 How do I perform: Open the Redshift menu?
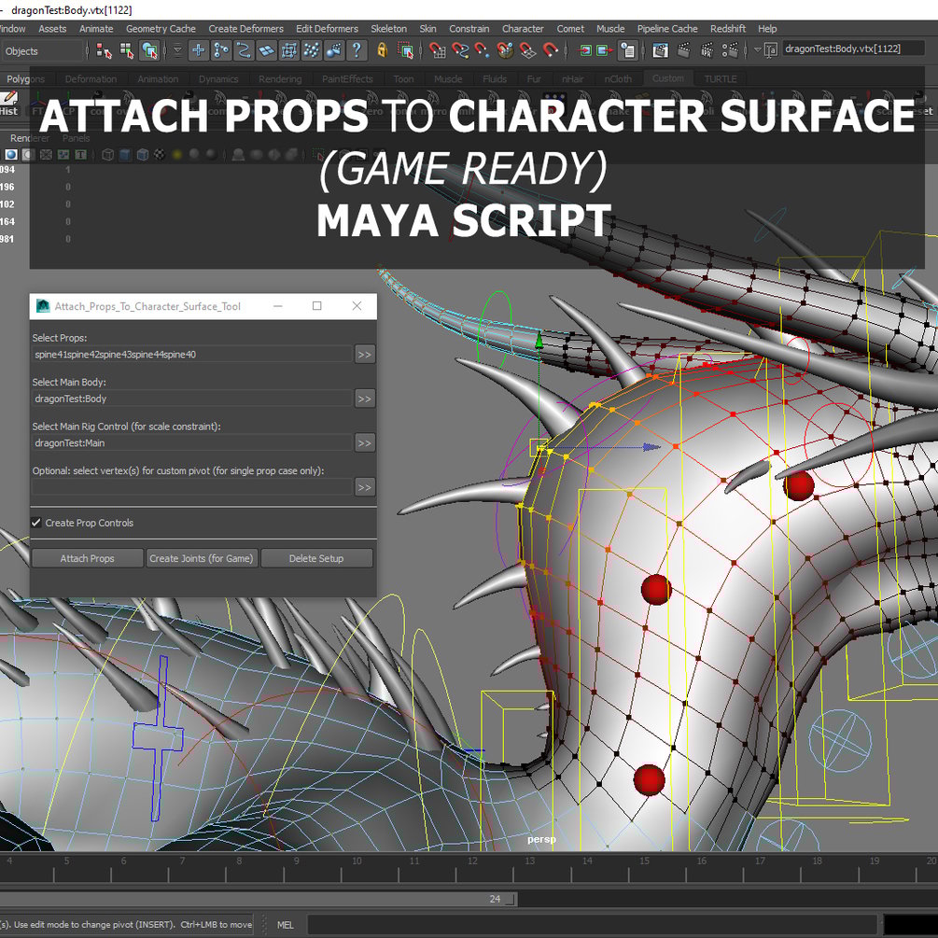click(727, 29)
